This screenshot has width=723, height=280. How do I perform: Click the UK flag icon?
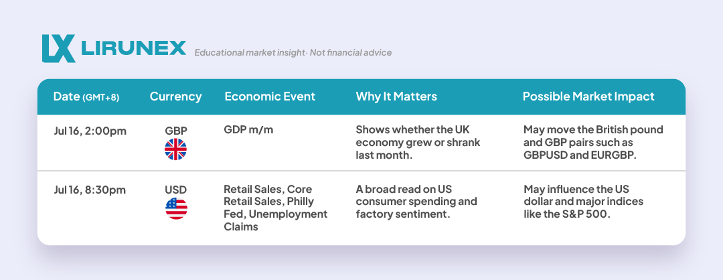(x=175, y=149)
